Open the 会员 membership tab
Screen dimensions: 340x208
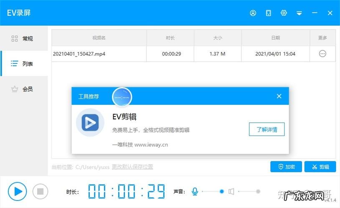coord(24,89)
